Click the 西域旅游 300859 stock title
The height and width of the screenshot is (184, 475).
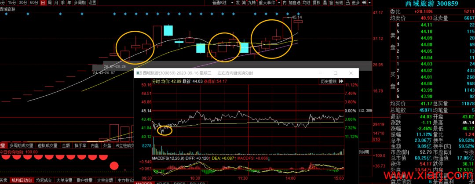[x=432, y=4]
